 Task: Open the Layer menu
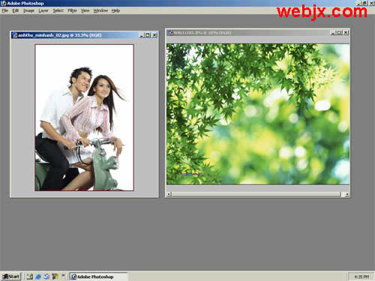(43, 10)
